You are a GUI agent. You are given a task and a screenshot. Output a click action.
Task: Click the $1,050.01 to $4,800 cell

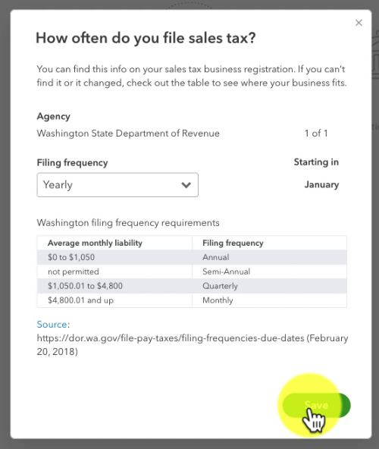[x=85, y=286]
